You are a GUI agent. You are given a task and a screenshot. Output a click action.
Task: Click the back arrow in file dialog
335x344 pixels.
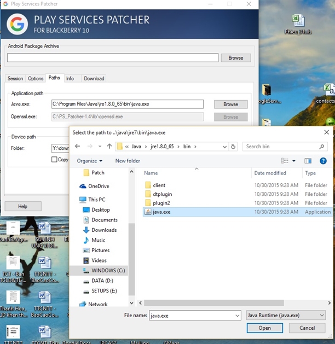pos(77,147)
